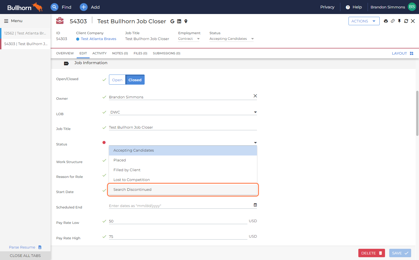Screen dimensions: 419x260
Task: Switch to the OVERVIEW tab
Action: (65, 53)
